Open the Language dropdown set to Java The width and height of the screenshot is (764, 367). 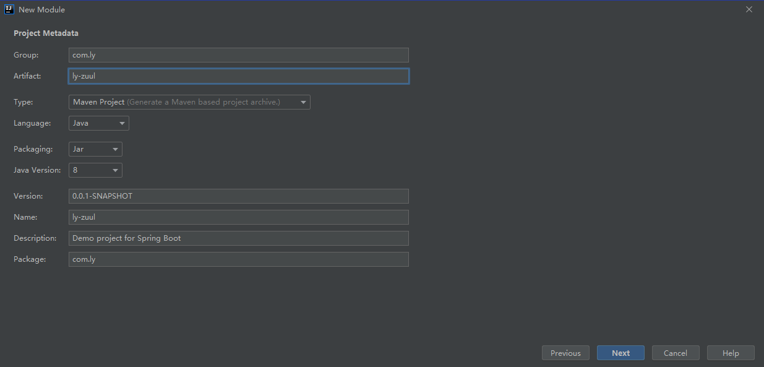pyautogui.click(x=99, y=123)
